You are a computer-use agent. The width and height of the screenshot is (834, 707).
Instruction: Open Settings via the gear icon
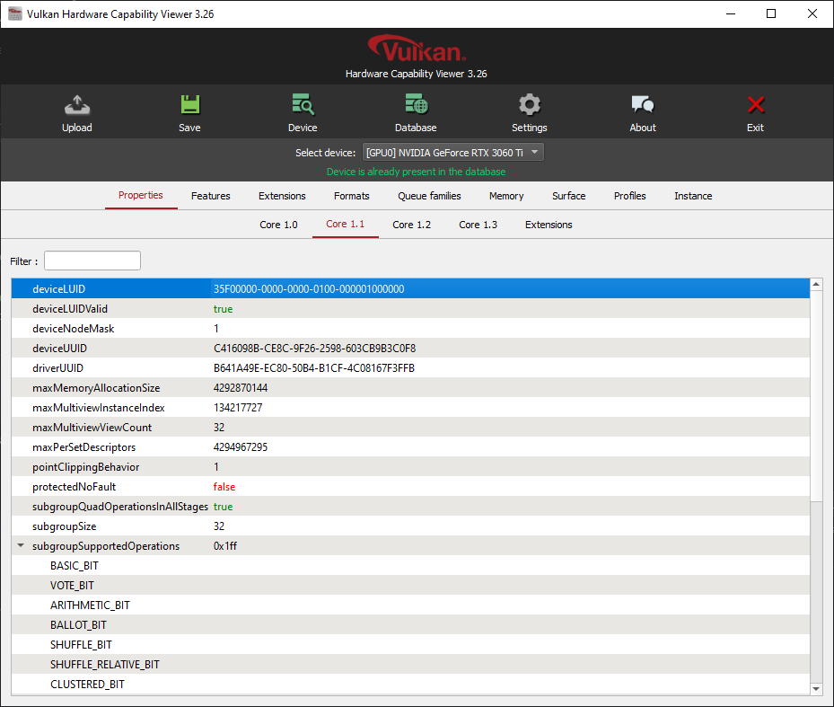point(529,110)
